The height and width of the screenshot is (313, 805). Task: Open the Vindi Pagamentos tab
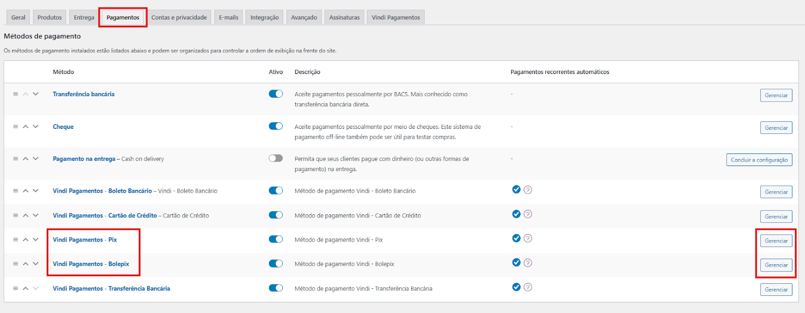[x=395, y=18]
